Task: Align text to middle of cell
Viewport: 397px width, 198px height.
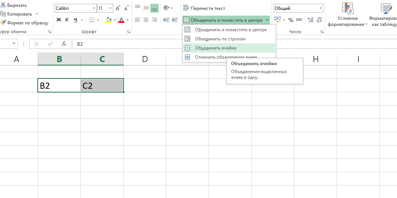Action: point(146,8)
